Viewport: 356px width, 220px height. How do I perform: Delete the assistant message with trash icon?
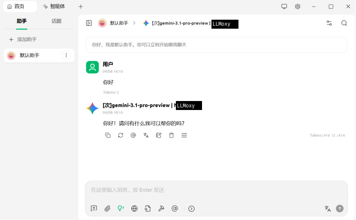point(172,135)
